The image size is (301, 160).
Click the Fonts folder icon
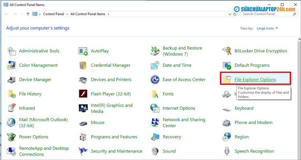pos(155,94)
